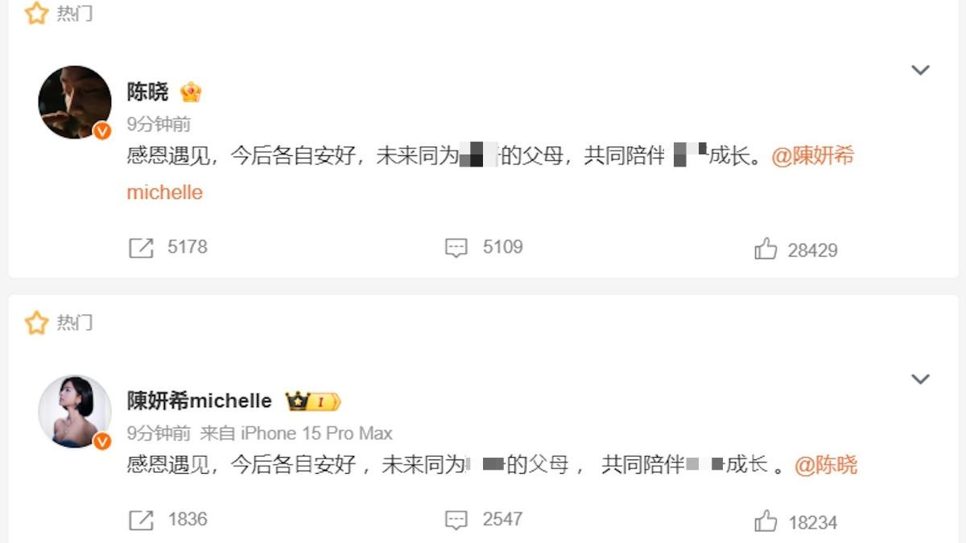Open the 陈晓 username link
This screenshot has height=543, width=966.
pos(147,93)
